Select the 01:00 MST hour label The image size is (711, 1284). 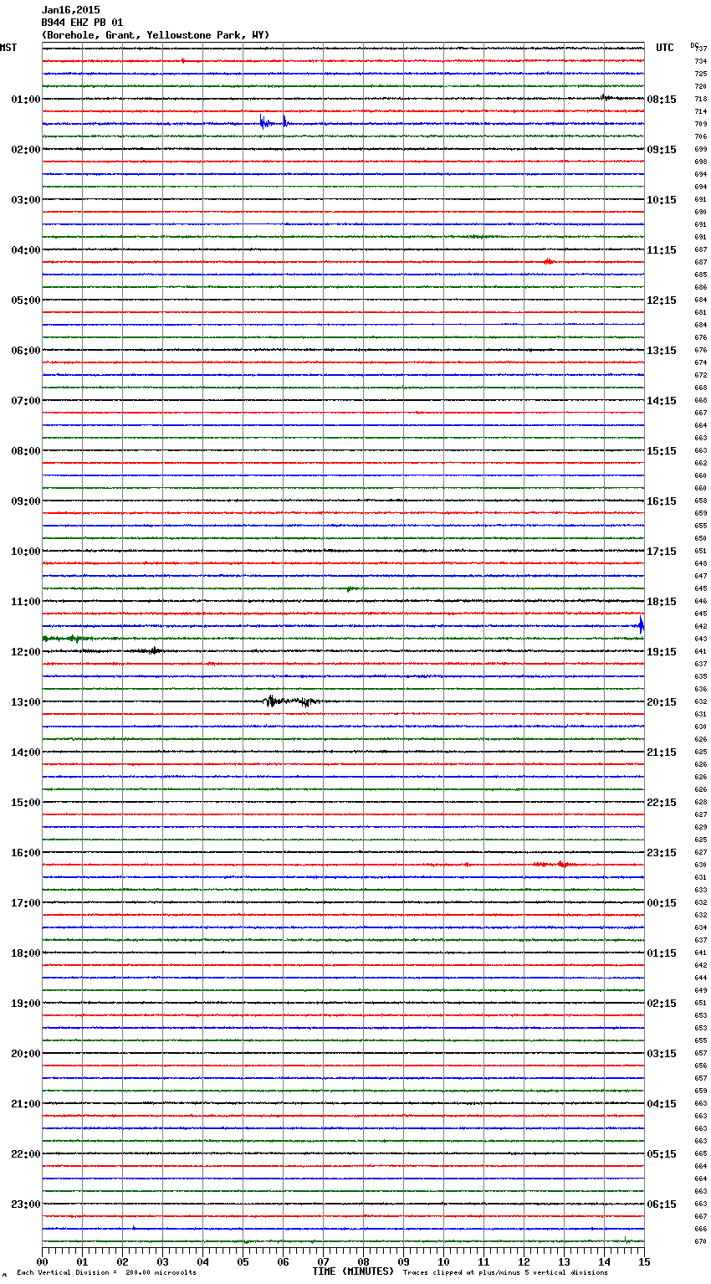(26, 100)
